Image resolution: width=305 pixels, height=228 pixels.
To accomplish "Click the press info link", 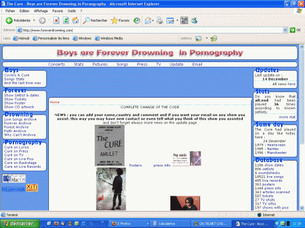I will tap(162, 165).
